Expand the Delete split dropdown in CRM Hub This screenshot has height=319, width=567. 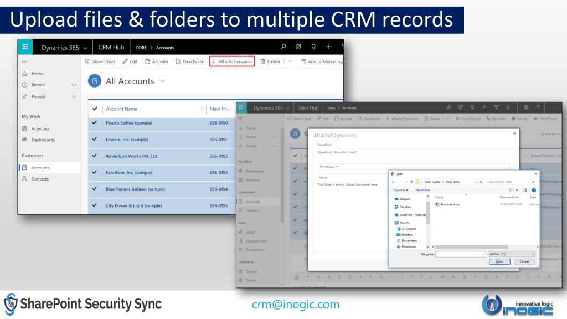point(290,61)
